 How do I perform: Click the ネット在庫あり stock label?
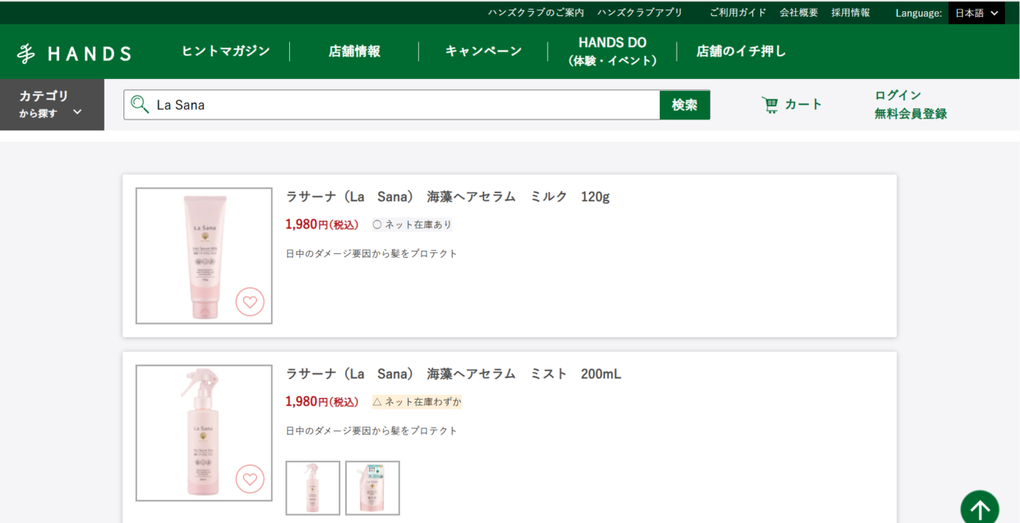[x=412, y=224]
